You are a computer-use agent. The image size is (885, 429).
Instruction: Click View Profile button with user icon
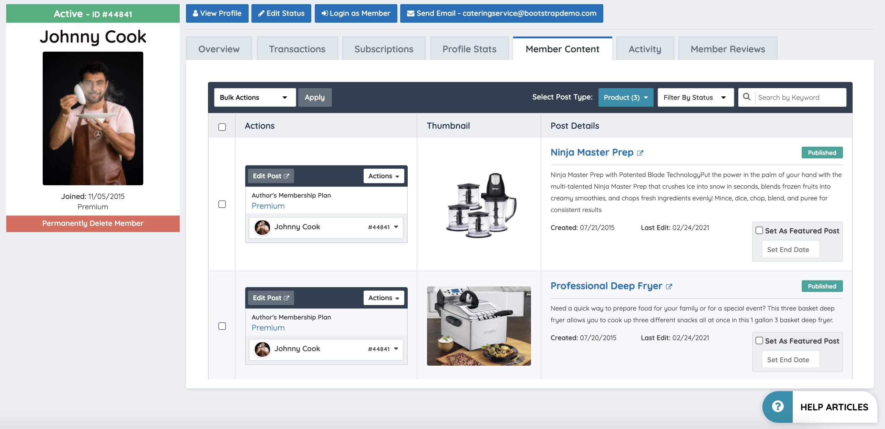pos(217,13)
